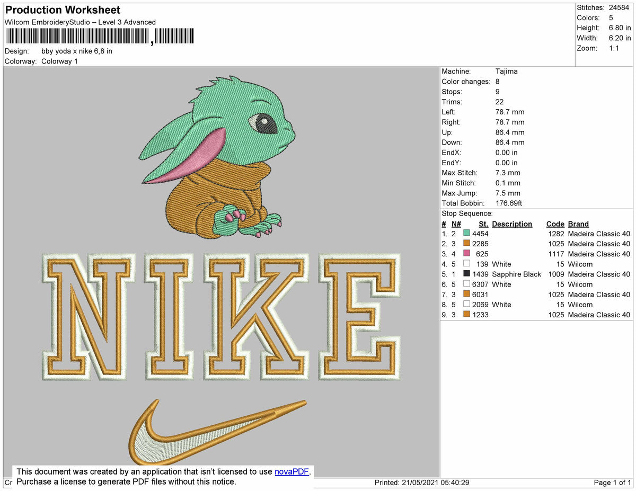This screenshot has width=636, height=491.
Task: Click the Max Jump value 7.5 mm
Action: click(508, 193)
